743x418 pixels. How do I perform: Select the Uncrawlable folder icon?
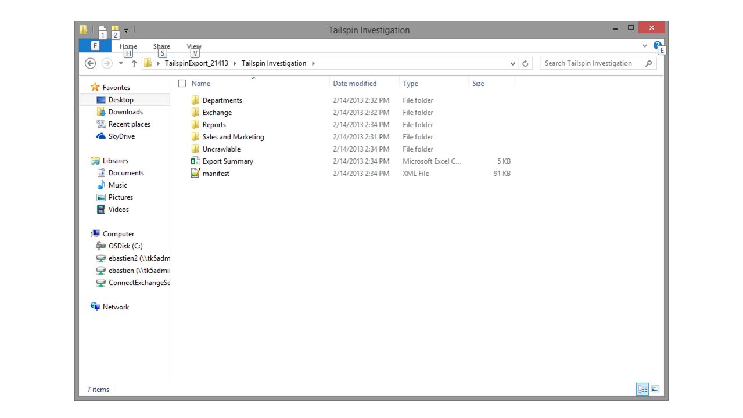point(196,149)
